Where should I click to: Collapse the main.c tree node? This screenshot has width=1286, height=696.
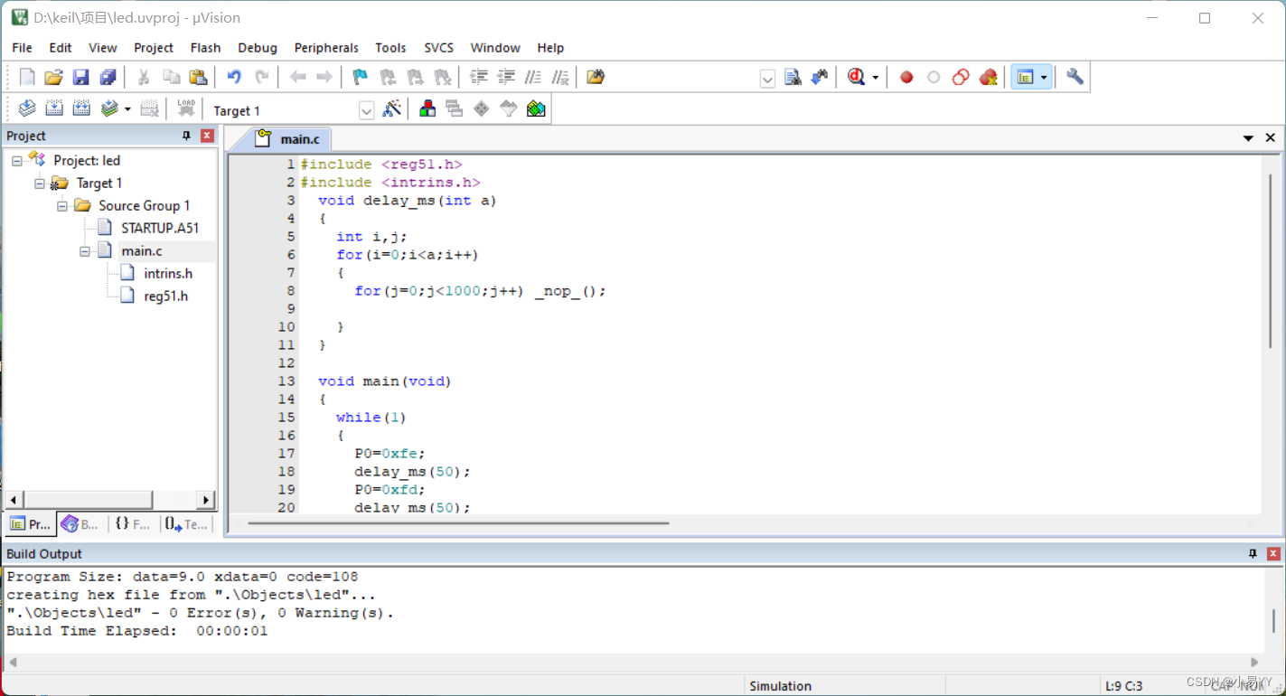[85, 251]
